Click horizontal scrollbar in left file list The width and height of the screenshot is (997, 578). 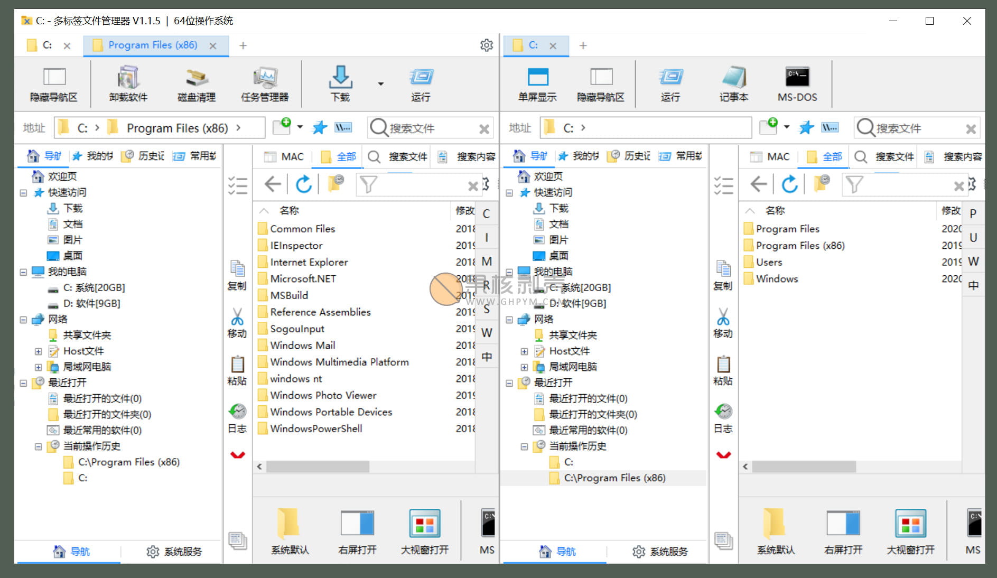(x=317, y=467)
